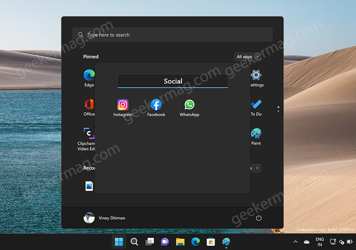Image resolution: width=356 pixels, height=250 pixels.
Task: Open Chat from the taskbar
Action: click(x=165, y=242)
